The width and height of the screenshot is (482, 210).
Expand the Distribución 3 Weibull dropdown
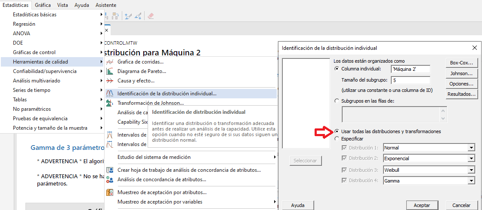tap(472, 170)
